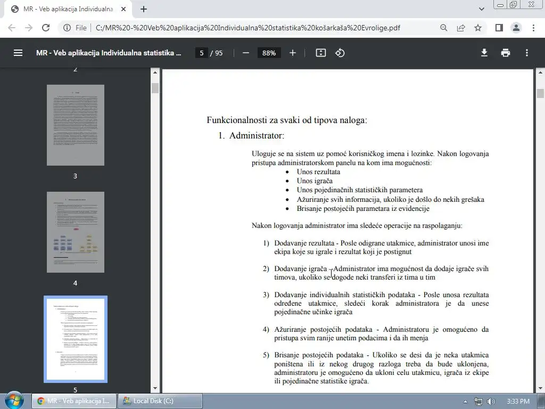
Task: Open the browser zoom search icon
Action: (x=444, y=28)
